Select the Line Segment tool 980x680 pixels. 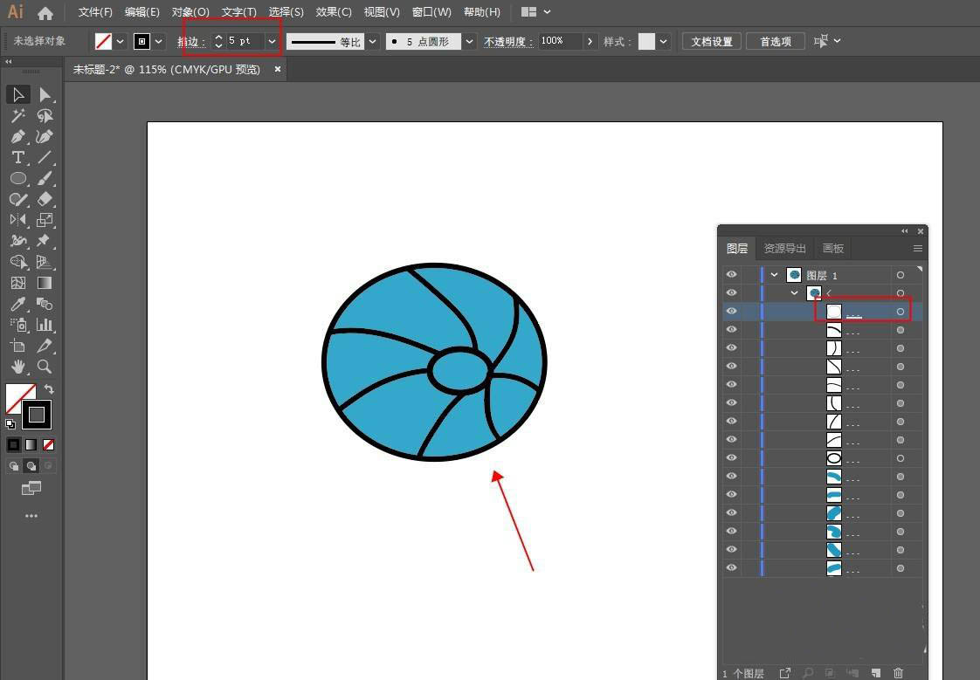point(45,157)
